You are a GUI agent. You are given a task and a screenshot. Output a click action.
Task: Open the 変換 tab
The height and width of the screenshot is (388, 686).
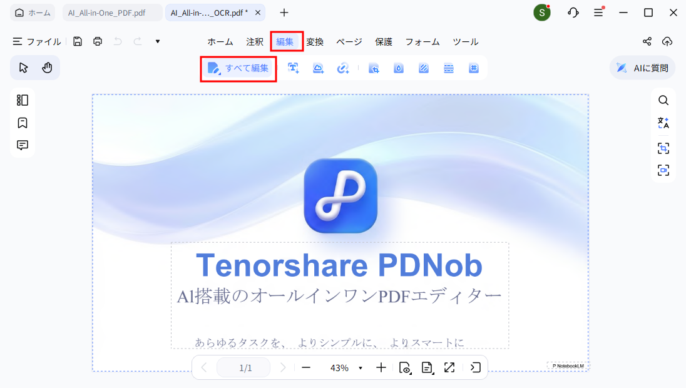coord(315,41)
